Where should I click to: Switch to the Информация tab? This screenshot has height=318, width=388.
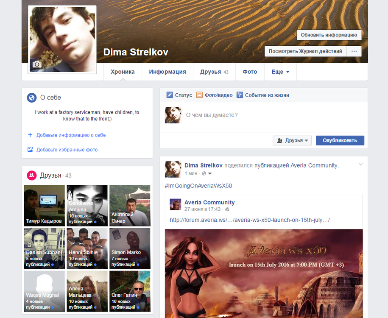pos(167,72)
